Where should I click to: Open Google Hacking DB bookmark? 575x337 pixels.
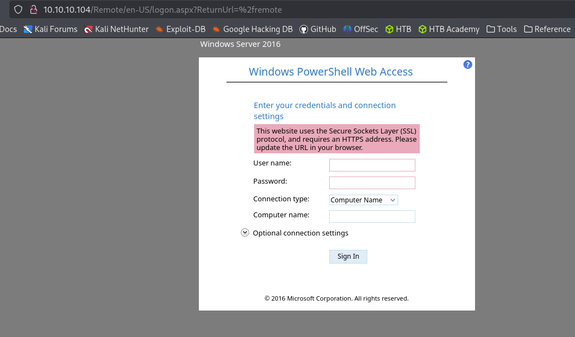coord(252,29)
